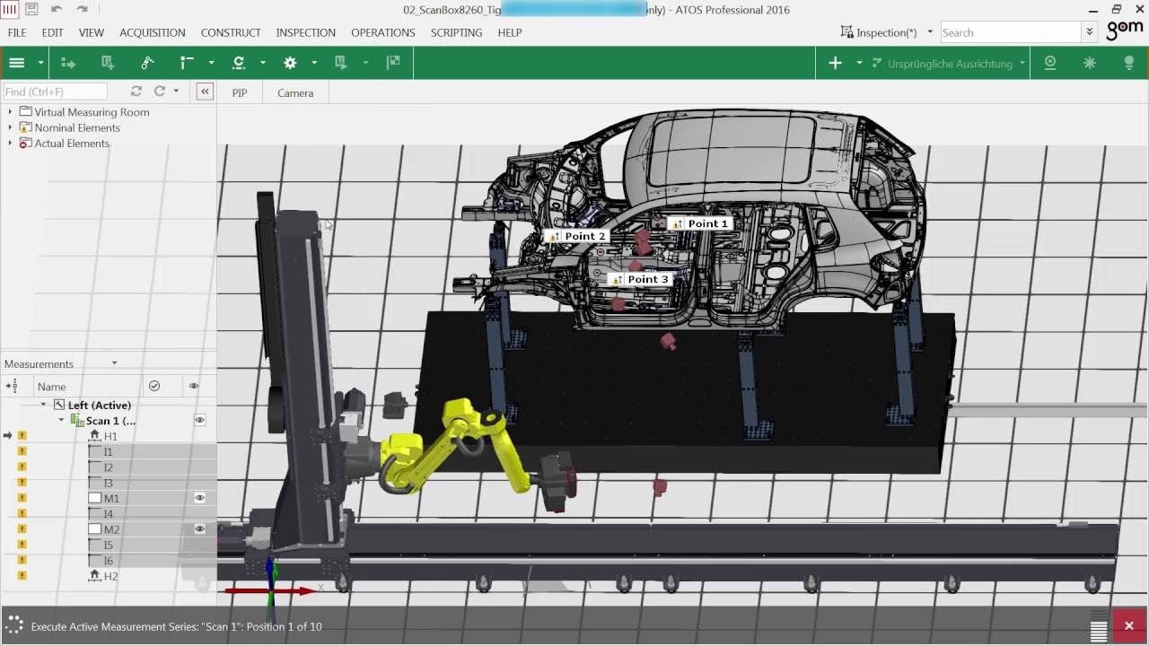Open the CONSTRUCT menu

(231, 32)
